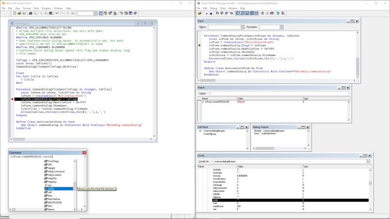Click Debug Output horizontal scrollbar thumb
The height and width of the screenshot is (219, 390).
pyautogui.click(x=265, y=148)
